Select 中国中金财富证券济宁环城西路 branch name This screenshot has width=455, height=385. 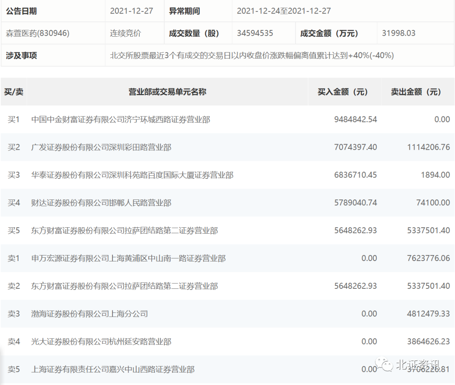(121, 119)
